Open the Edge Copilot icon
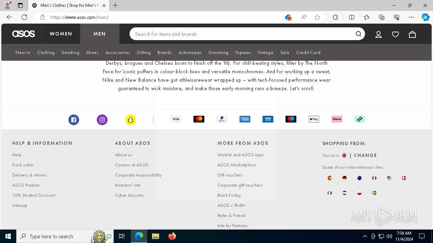The height and width of the screenshot is (243, 433). 425,17
